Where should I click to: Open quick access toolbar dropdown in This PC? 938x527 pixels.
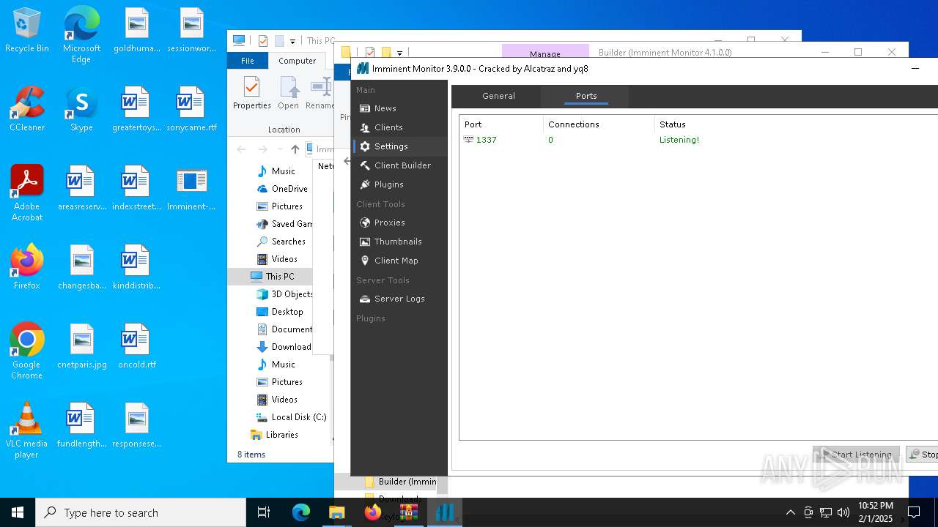click(292, 42)
